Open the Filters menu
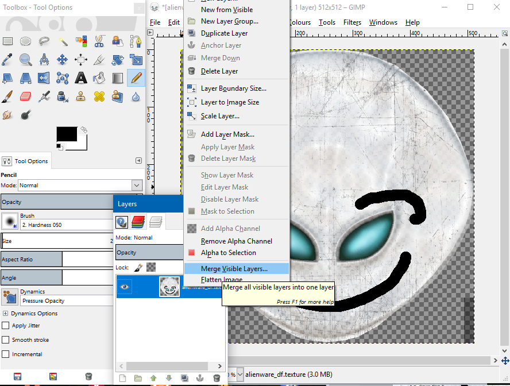 click(352, 22)
